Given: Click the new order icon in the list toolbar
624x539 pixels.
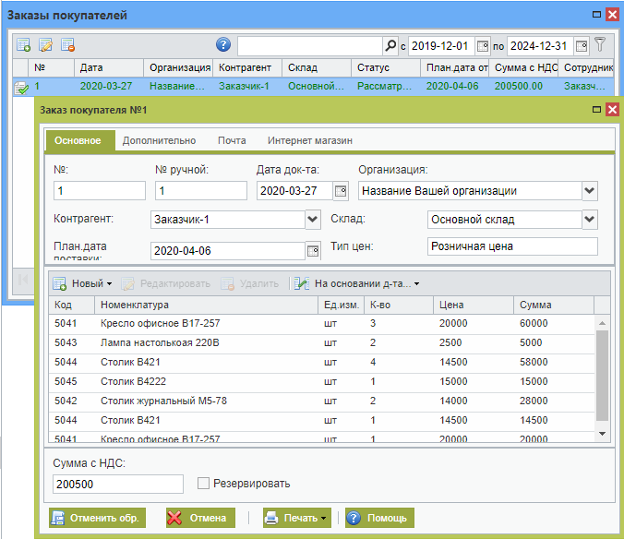Looking at the screenshot, I should pos(24,45).
